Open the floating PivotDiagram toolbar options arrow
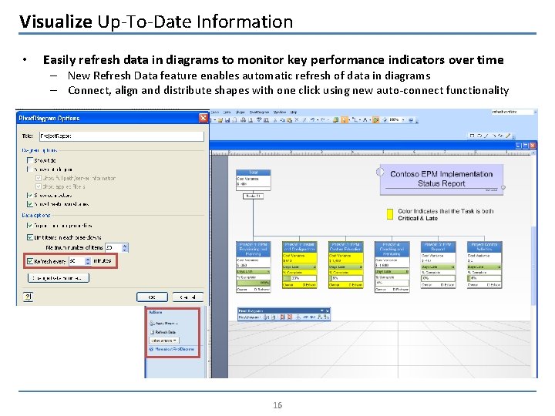This screenshot has width=555, height=416. coord(321,310)
